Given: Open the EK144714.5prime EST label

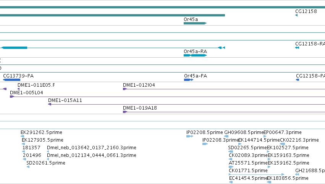Looking at the screenshot, I should point(259,140).
